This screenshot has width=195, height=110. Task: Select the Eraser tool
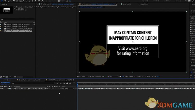[35, 1]
